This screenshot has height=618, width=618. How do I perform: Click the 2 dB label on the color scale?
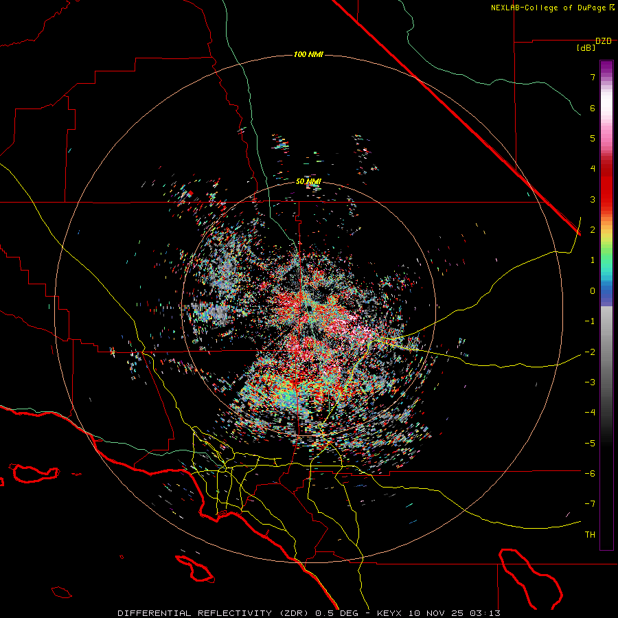point(593,230)
